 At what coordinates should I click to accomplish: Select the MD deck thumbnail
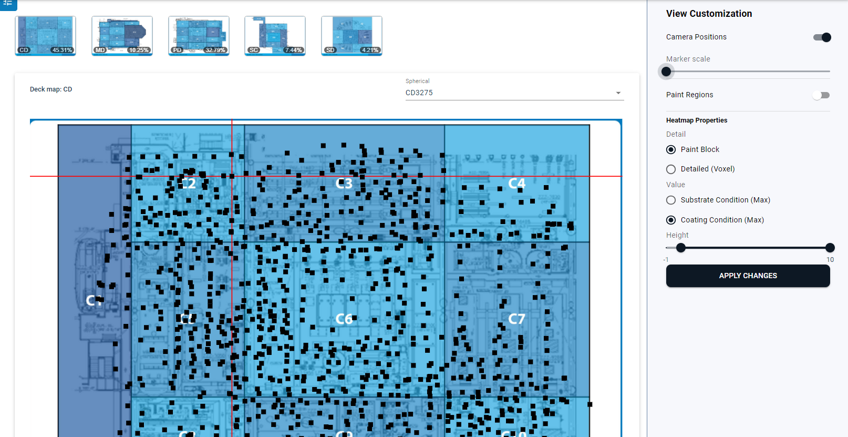click(122, 35)
